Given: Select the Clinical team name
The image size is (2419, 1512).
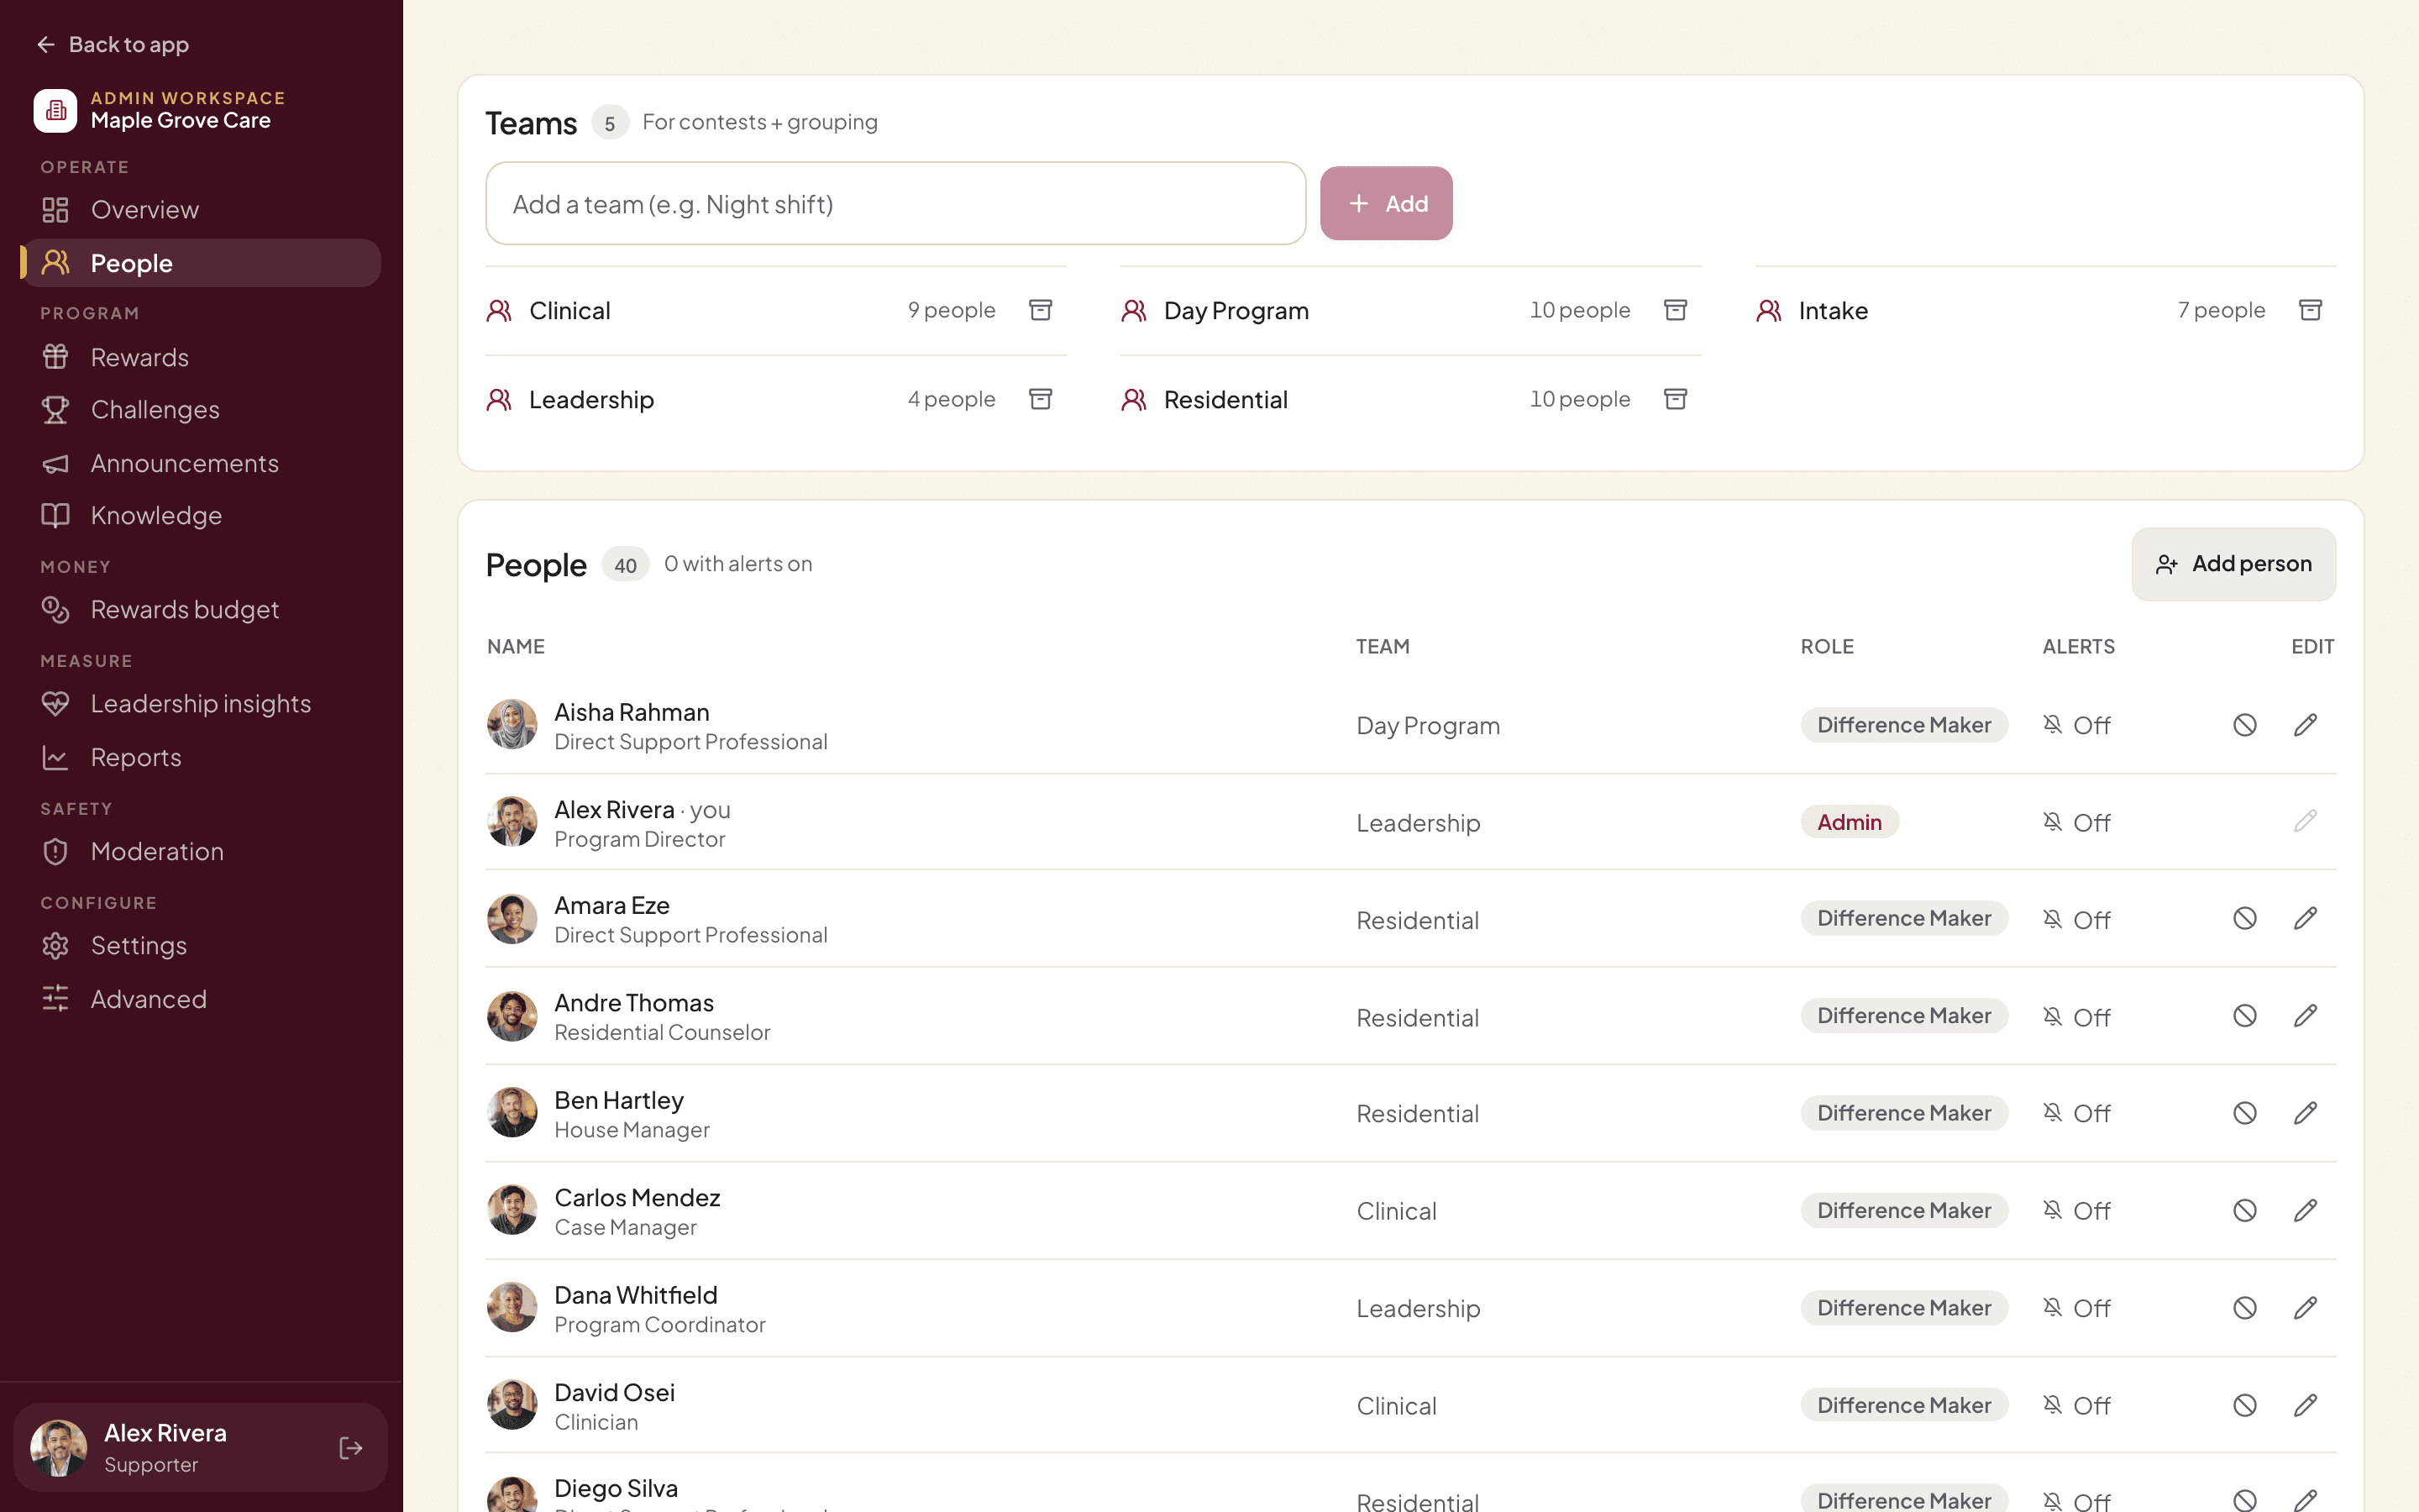Looking at the screenshot, I should 569,311.
